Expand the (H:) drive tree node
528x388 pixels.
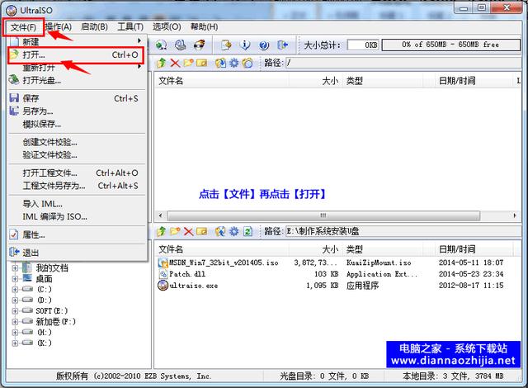[15, 333]
